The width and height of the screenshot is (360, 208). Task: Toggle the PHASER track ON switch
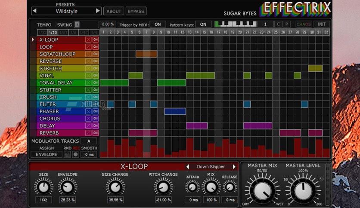tap(96, 111)
